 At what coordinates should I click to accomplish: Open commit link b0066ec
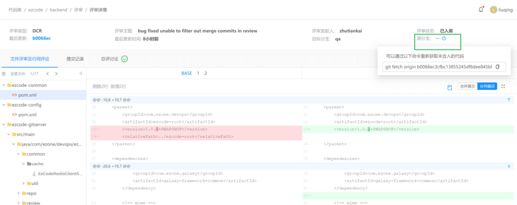[42, 38]
